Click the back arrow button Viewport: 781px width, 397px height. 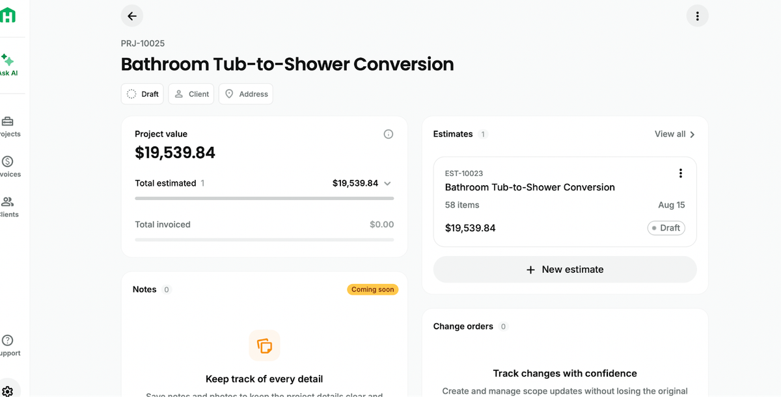point(132,16)
